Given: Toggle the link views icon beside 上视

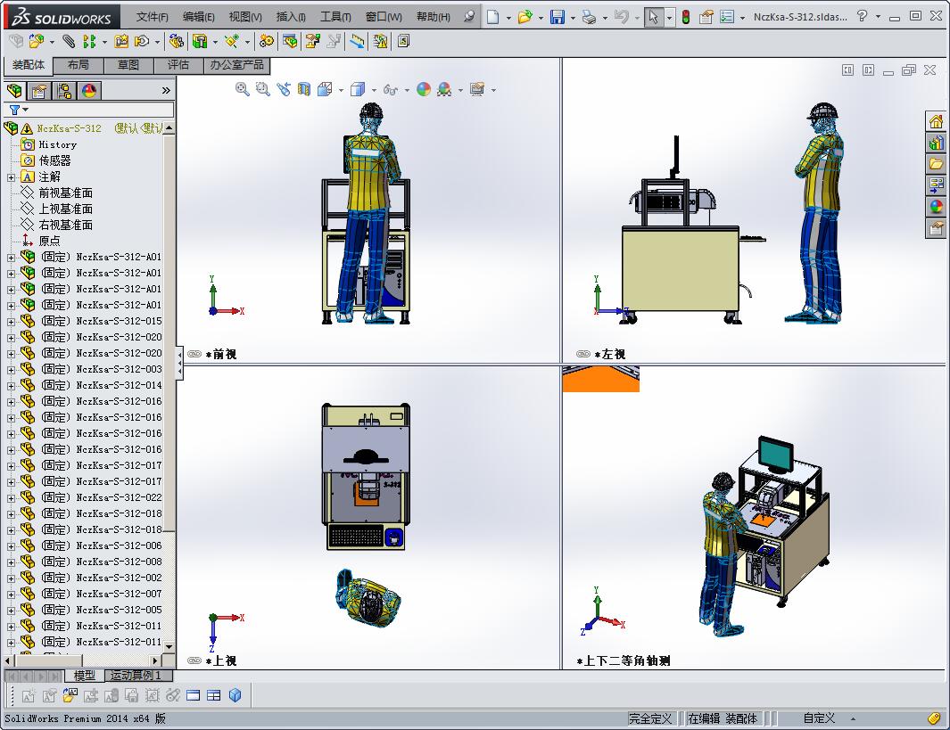Looking at the screenshot, I should pyautogui.click(x=194, y=660).
